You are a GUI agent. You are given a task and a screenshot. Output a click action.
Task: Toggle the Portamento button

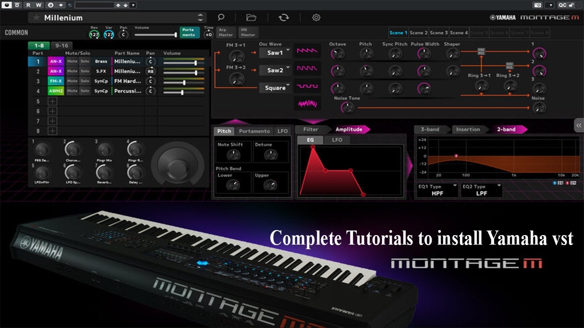189,32
